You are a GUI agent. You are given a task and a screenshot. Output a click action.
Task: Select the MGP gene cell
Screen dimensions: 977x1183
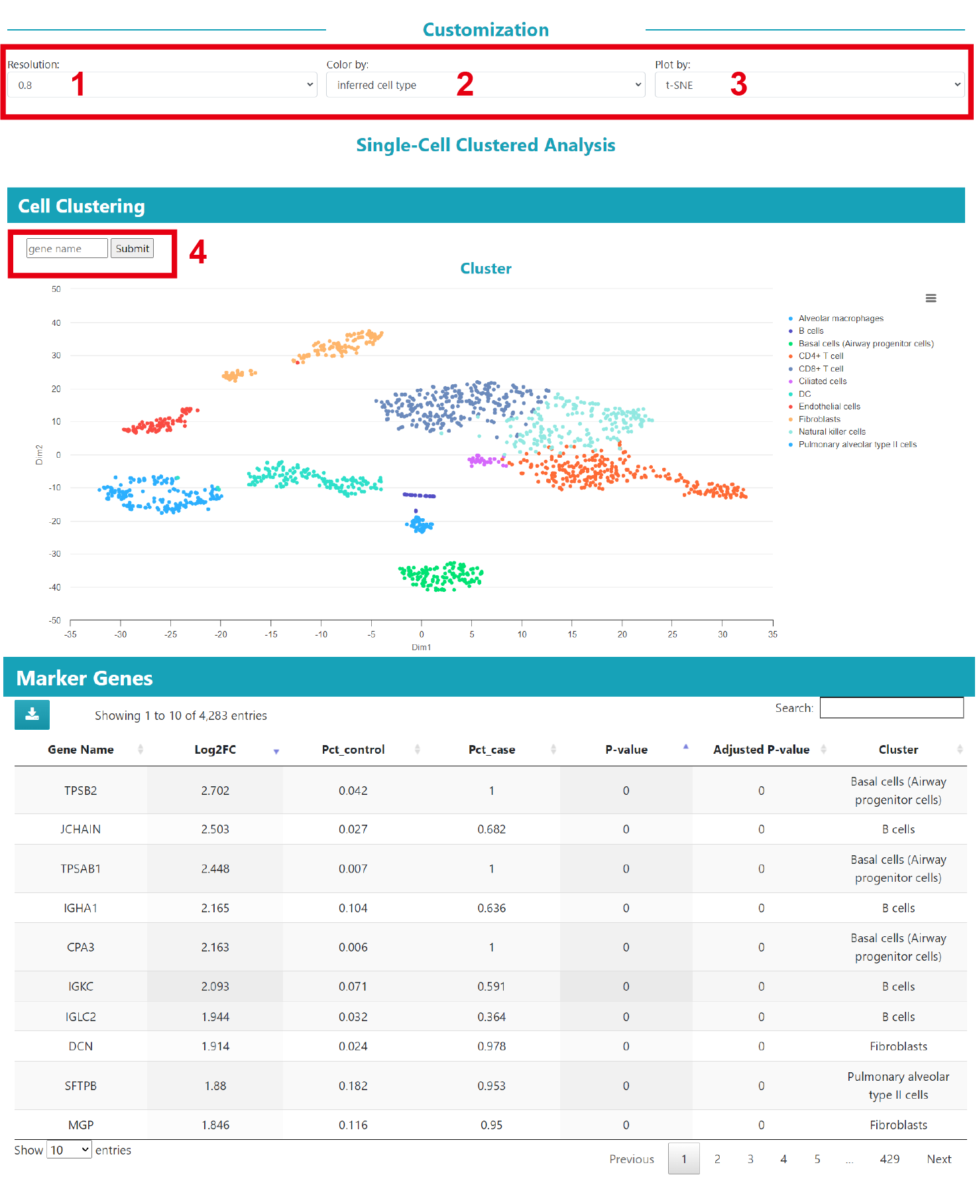[x=81, y=1125]
